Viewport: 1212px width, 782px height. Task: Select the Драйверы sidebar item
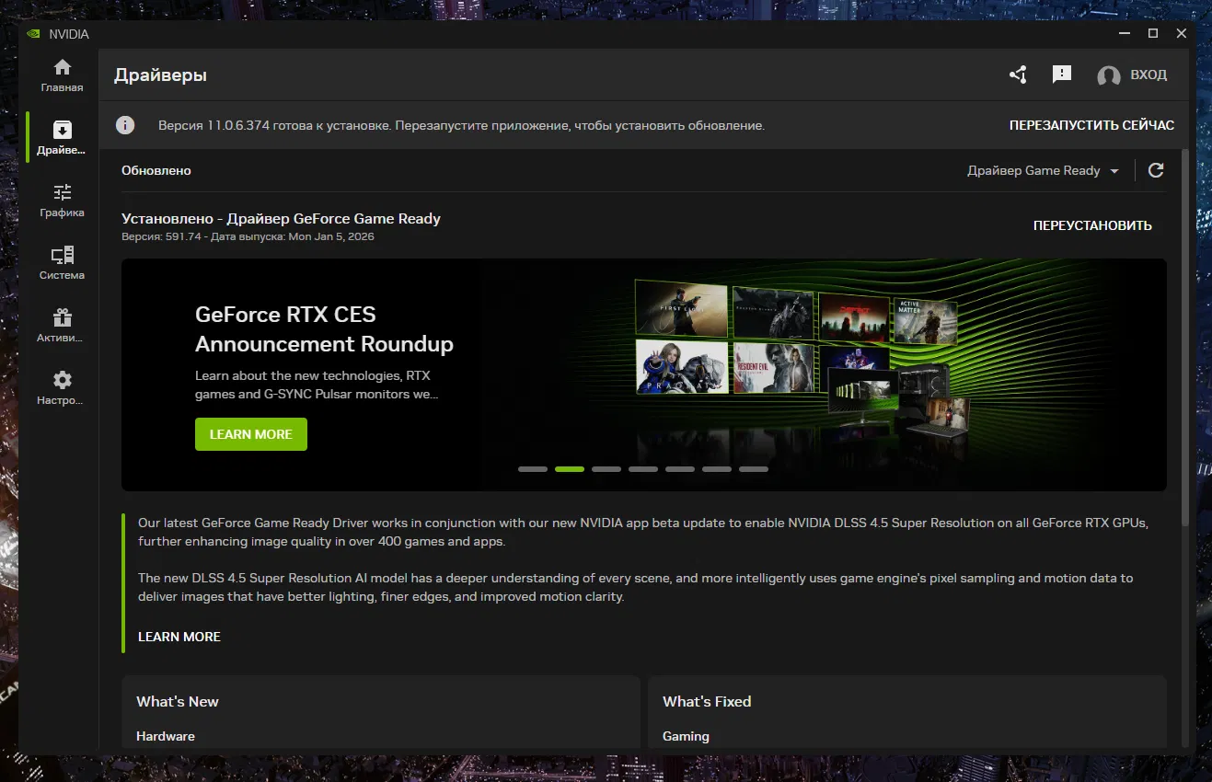click(62, 137)
